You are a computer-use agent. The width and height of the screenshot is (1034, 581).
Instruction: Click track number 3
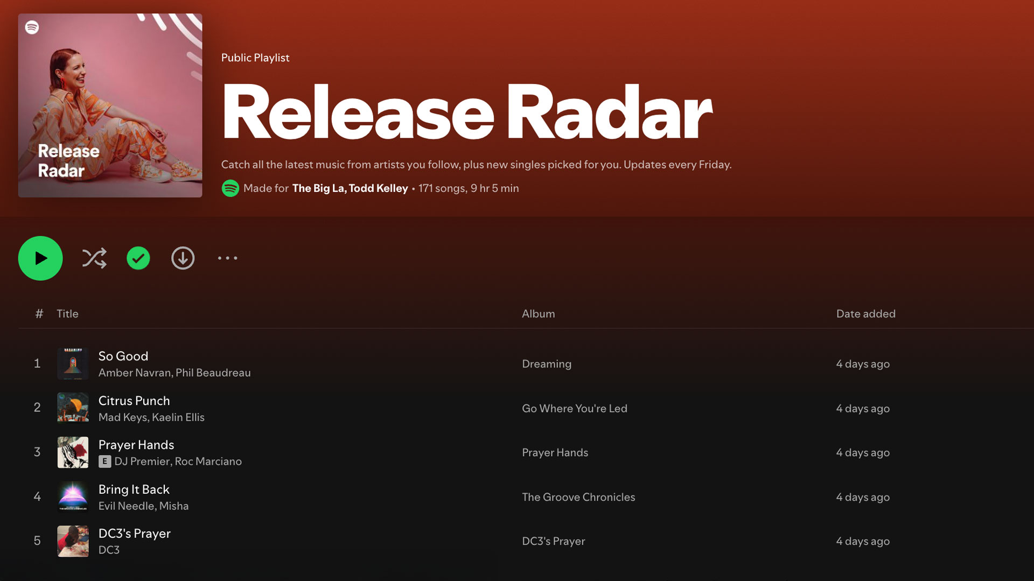[x=37, y=452]
